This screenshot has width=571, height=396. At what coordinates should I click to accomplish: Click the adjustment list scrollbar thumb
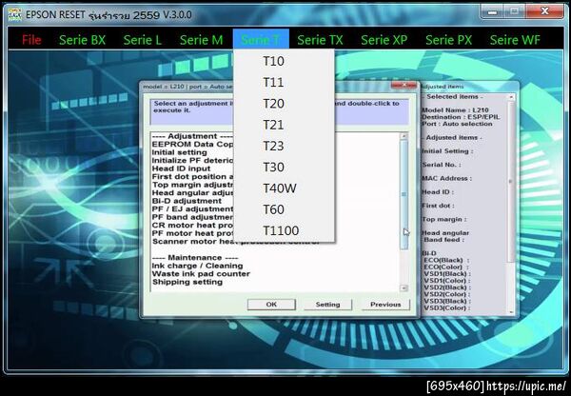click(404, 194)
